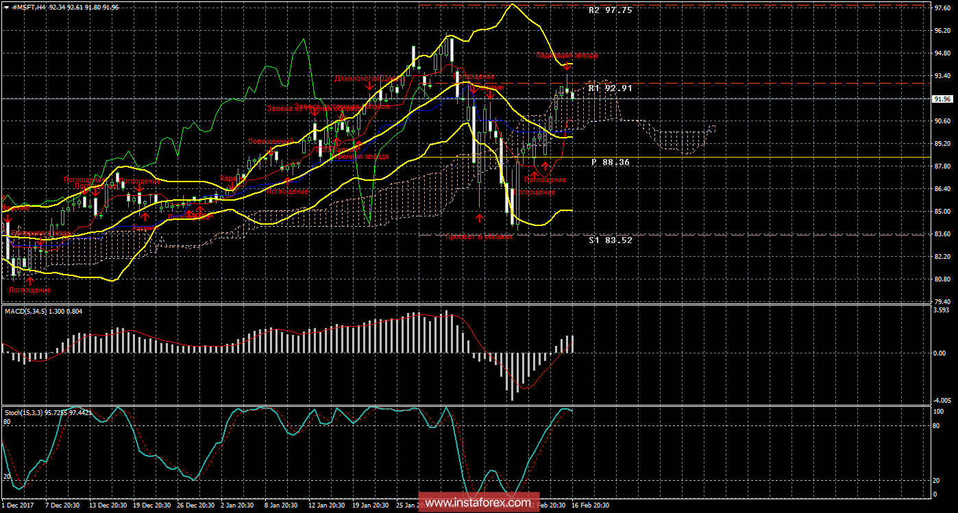This screenshot has height=513, width=958.
Task: Click the 13 Dec 20:30 date label
Action: 107,505
